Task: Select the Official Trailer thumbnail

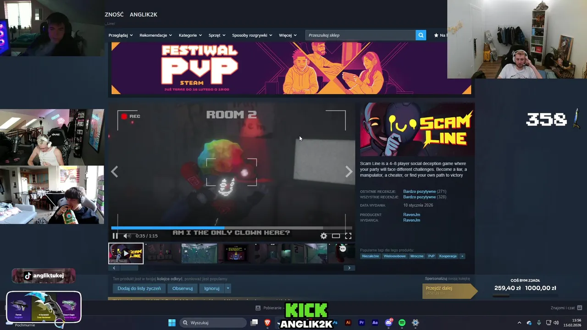Action: click(126, 253)
